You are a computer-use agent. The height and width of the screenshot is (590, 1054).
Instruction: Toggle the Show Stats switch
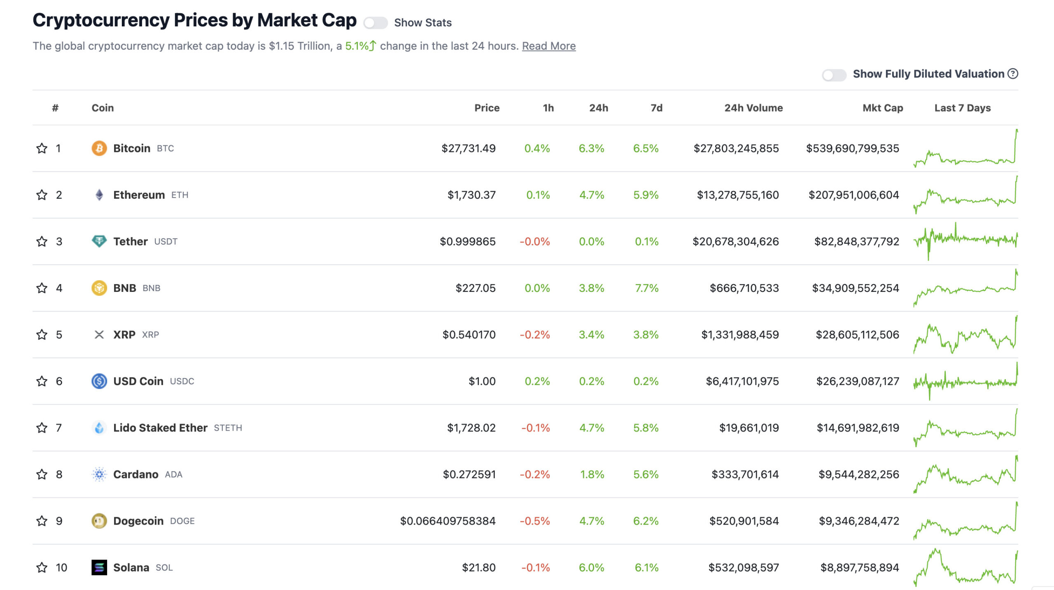click(x=375, y=23)
